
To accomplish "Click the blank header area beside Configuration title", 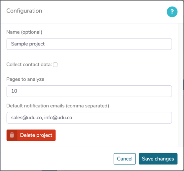I will (x=103, y=12).
